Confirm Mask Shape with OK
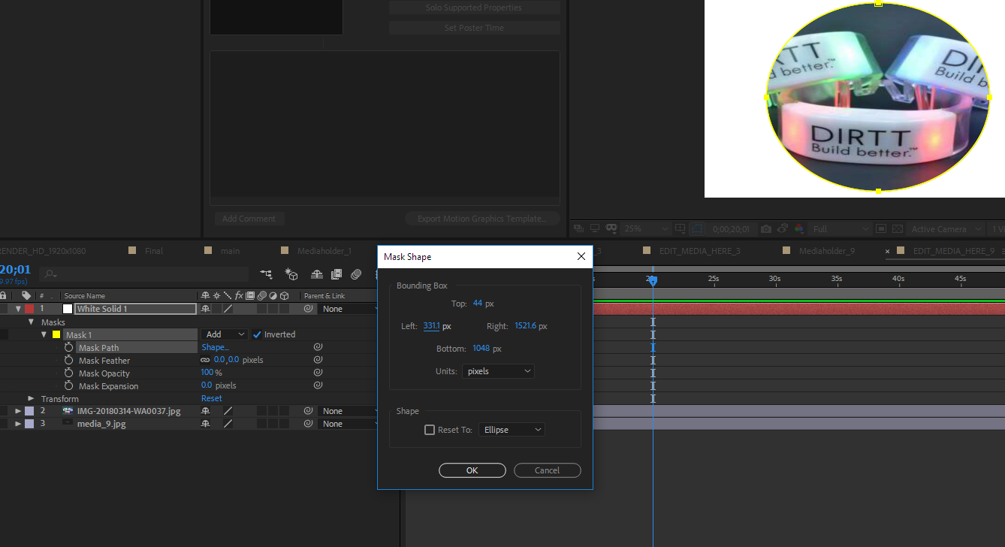Viewport: 1005px width, 547px height. click(x=472, y=470)
